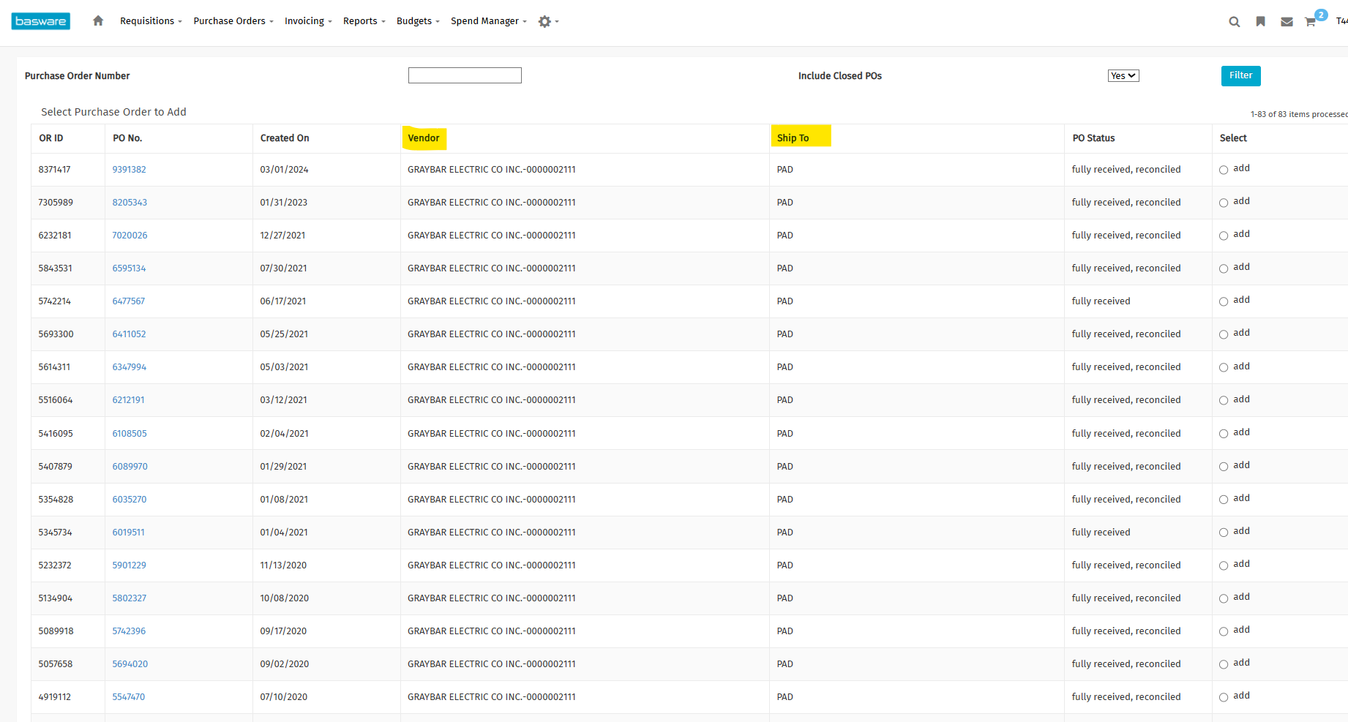
Task: Go to the home page icon
Action: 98,20
